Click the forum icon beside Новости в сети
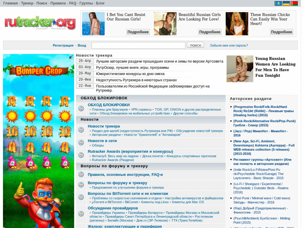The image size is (304, 228). [x=81, y=143]
